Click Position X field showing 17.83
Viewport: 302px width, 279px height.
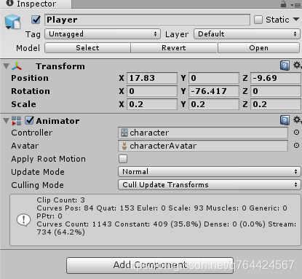pyautogui.click(x=152, y=78)
